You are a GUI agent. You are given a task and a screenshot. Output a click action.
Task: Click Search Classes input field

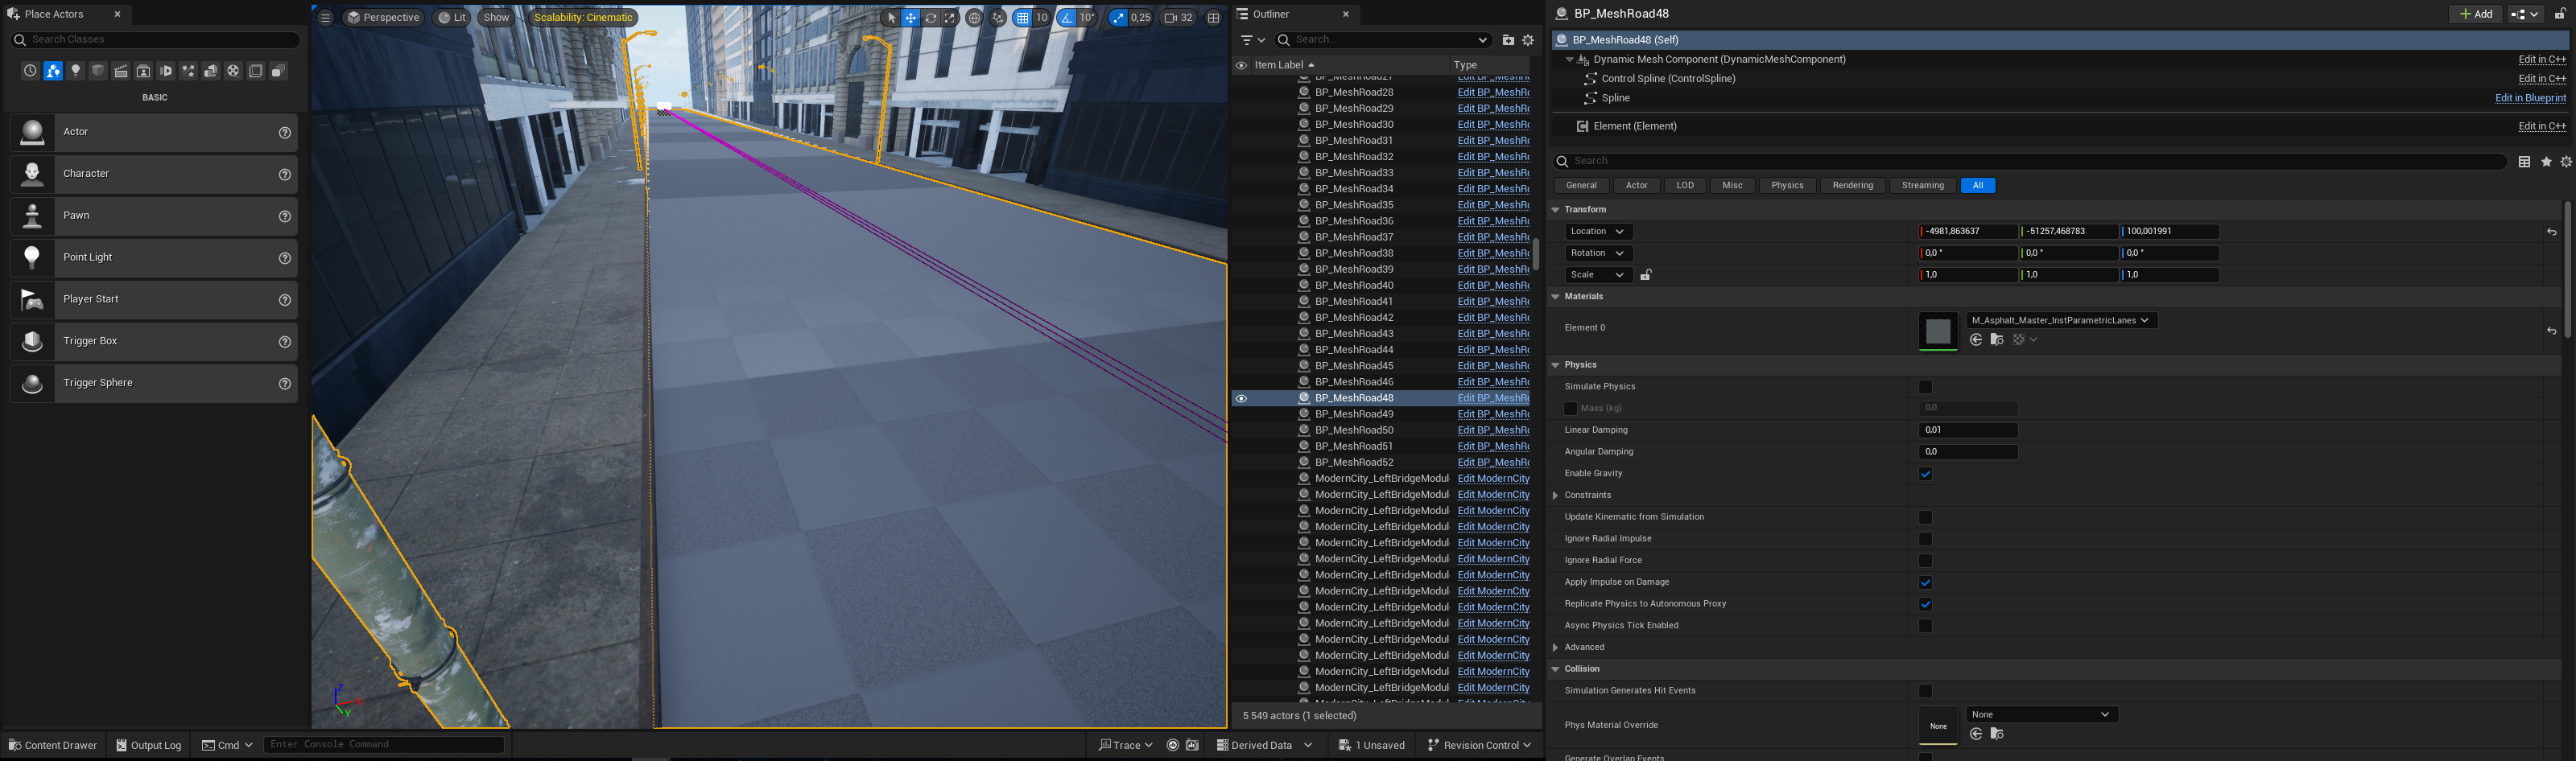click(155, 40)
